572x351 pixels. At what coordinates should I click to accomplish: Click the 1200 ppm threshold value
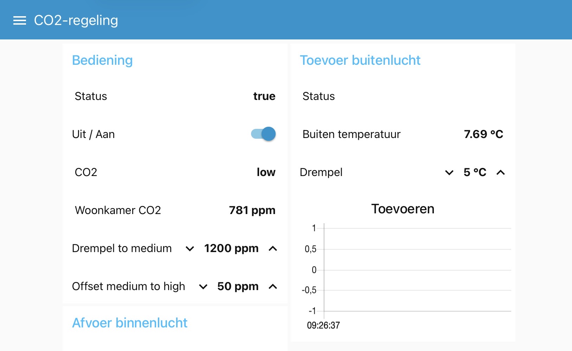[x=231, y=249]
